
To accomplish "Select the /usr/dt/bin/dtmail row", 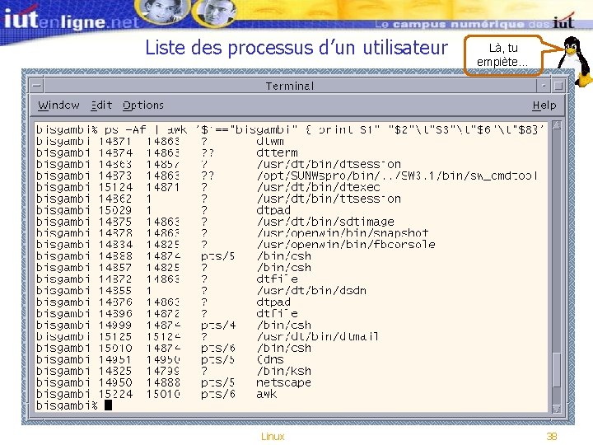I will click(x=208, y=336).
